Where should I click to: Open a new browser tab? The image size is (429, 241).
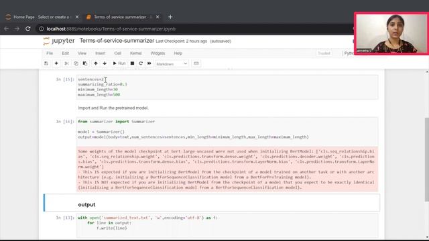(x=170, y=17)
